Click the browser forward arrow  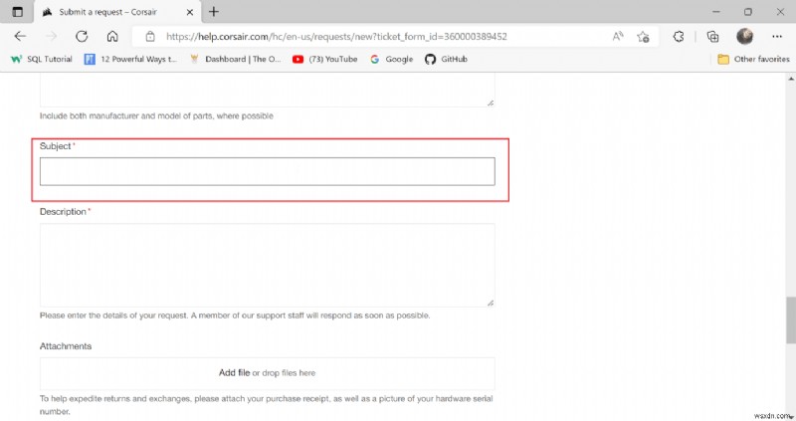click(x=52, y=37)
